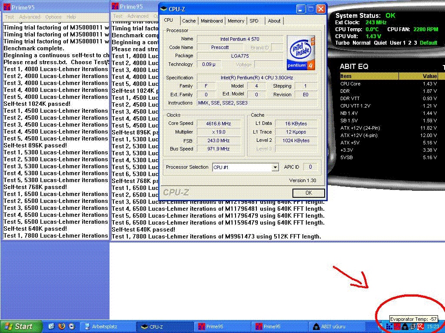Click the Technology value 0.09 µ
The image size is (445, 333).
[x=209, y=65]
